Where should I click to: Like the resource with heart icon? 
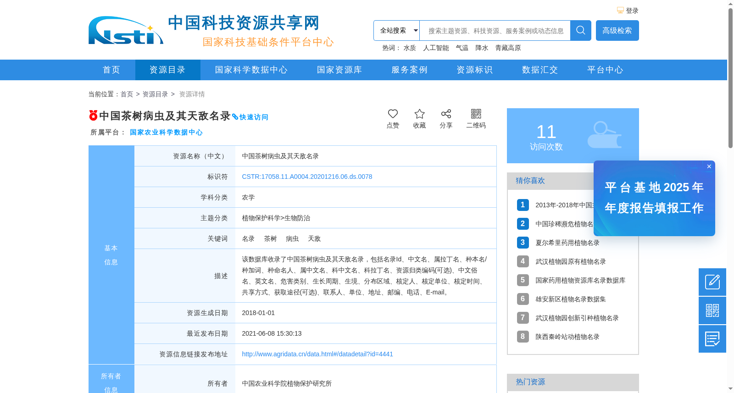point(393,114)
